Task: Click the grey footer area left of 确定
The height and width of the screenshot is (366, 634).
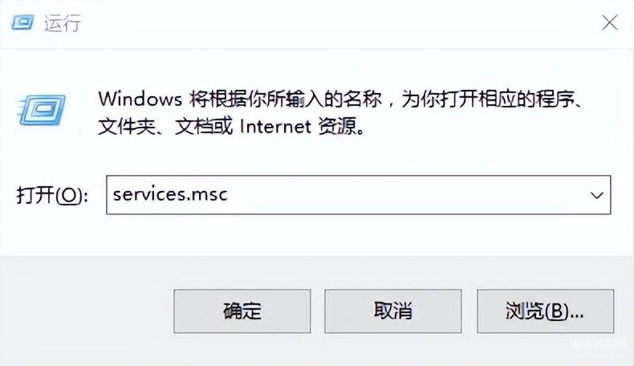Action: point(87,311)
